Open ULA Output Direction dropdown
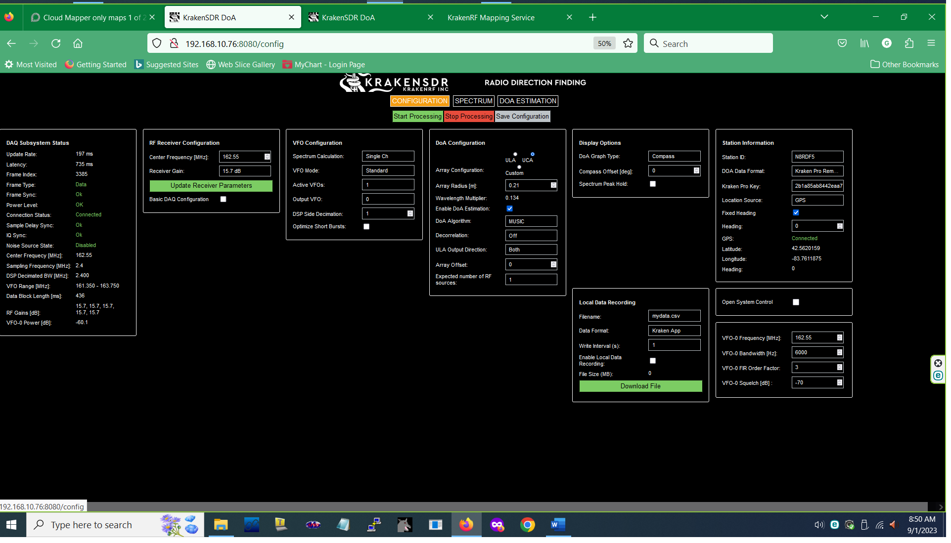The image size is (951, 543). click(x=531, y=250)
